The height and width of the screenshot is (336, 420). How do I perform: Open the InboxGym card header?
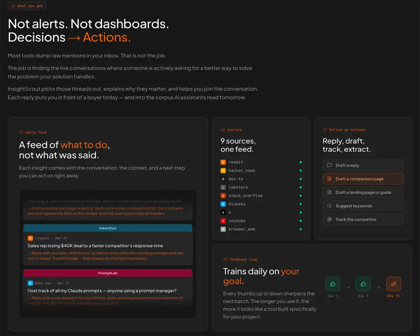[x=108, y=228]
